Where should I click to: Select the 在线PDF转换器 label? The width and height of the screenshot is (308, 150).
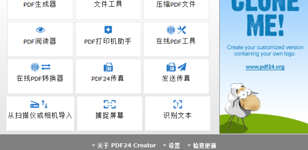[x=40, y=79]
